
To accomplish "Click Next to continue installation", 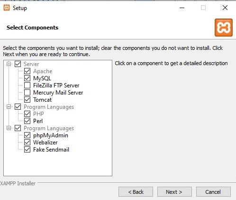I will [x=174, y=192].
